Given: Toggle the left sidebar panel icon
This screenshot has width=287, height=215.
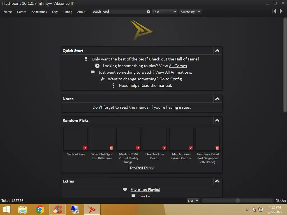Looking at the screenshot, I should [x=274, y=11].
